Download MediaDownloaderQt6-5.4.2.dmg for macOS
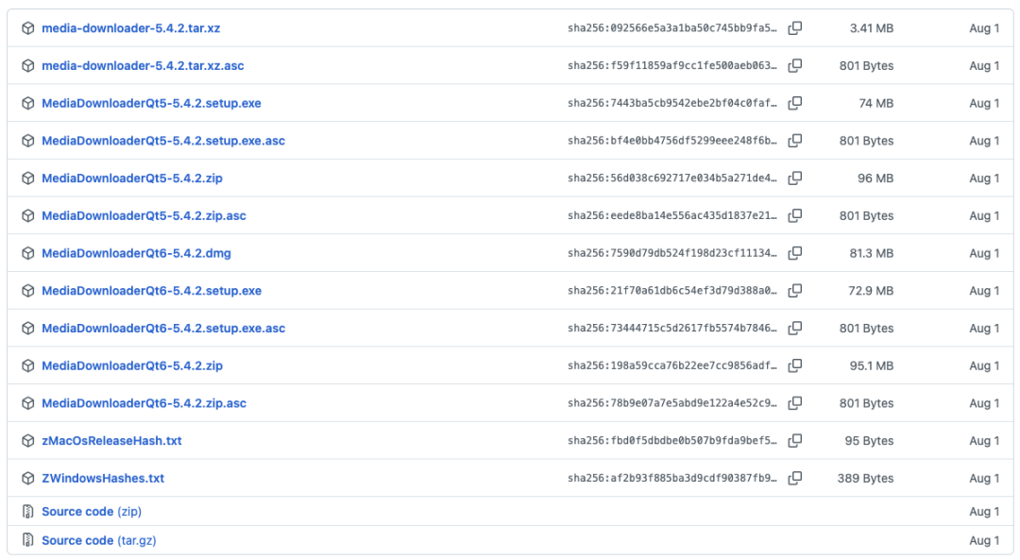Screen dimensions: 1020x560 [x=137, y=253]
